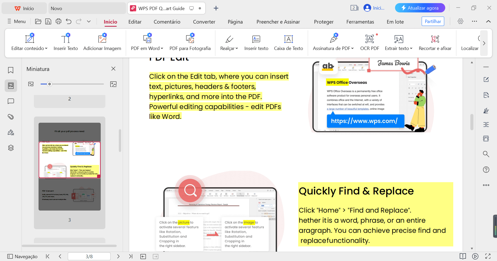
Task: Click the print icon in toolbar
Action: pyautogui.click(x=59, y=21)
